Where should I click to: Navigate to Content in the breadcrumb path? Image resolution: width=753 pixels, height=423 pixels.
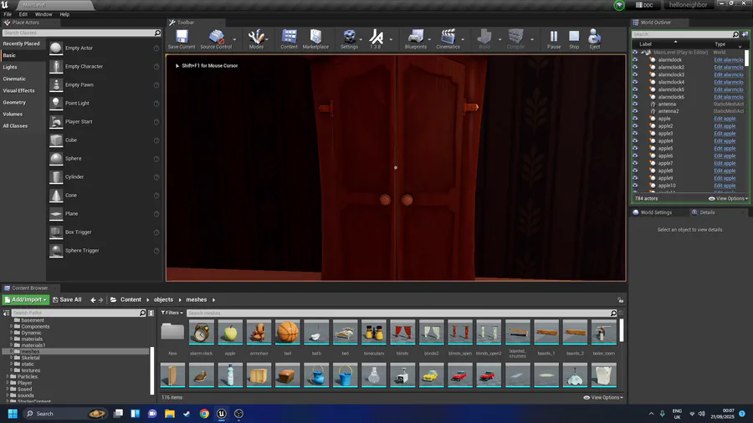click(x=131, y=300)
